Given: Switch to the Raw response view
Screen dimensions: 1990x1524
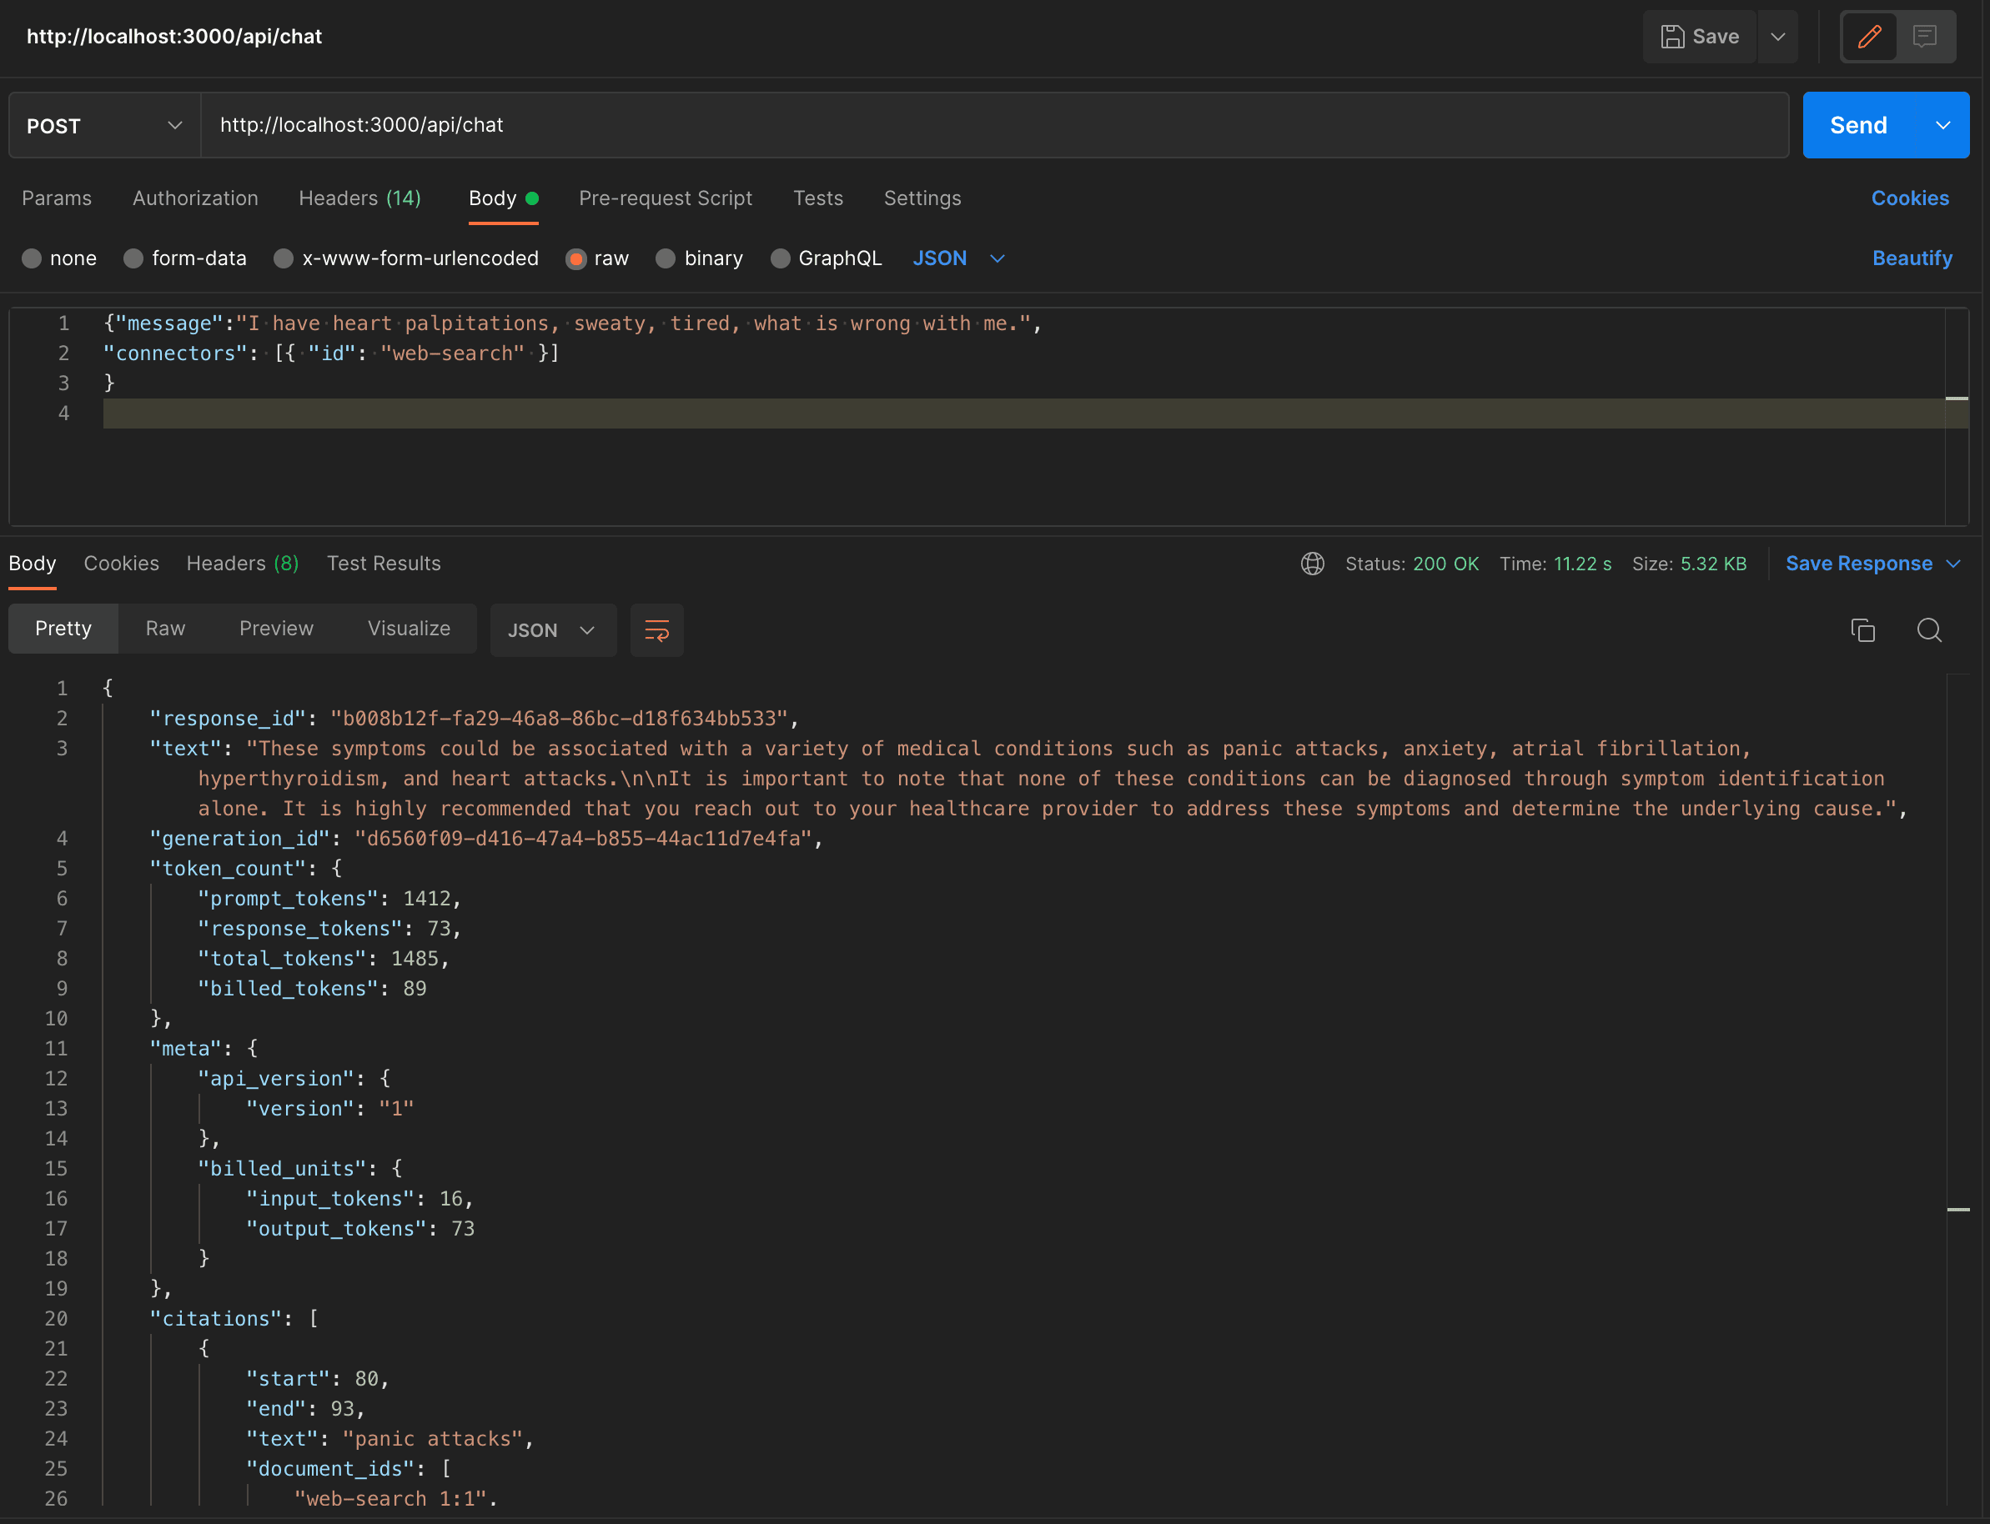Looking at the screenshot, I should [x=165, y=629].
